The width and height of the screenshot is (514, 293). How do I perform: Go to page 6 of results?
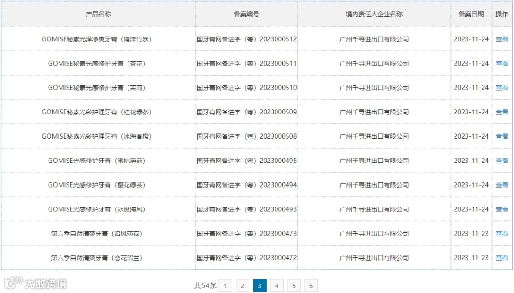coord(311,285)
